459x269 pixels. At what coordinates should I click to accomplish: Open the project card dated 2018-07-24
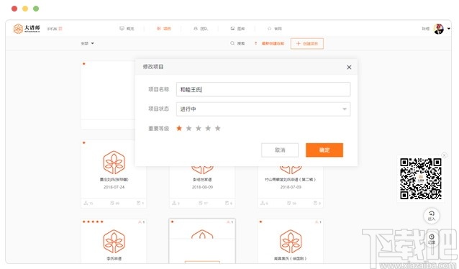pyautogui.click(x=114, y=173)
